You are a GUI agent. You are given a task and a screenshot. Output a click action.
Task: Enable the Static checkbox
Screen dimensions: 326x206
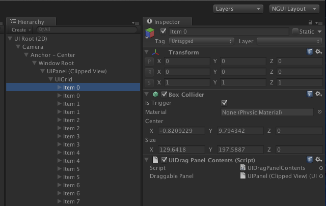click(x=295, y=32)
